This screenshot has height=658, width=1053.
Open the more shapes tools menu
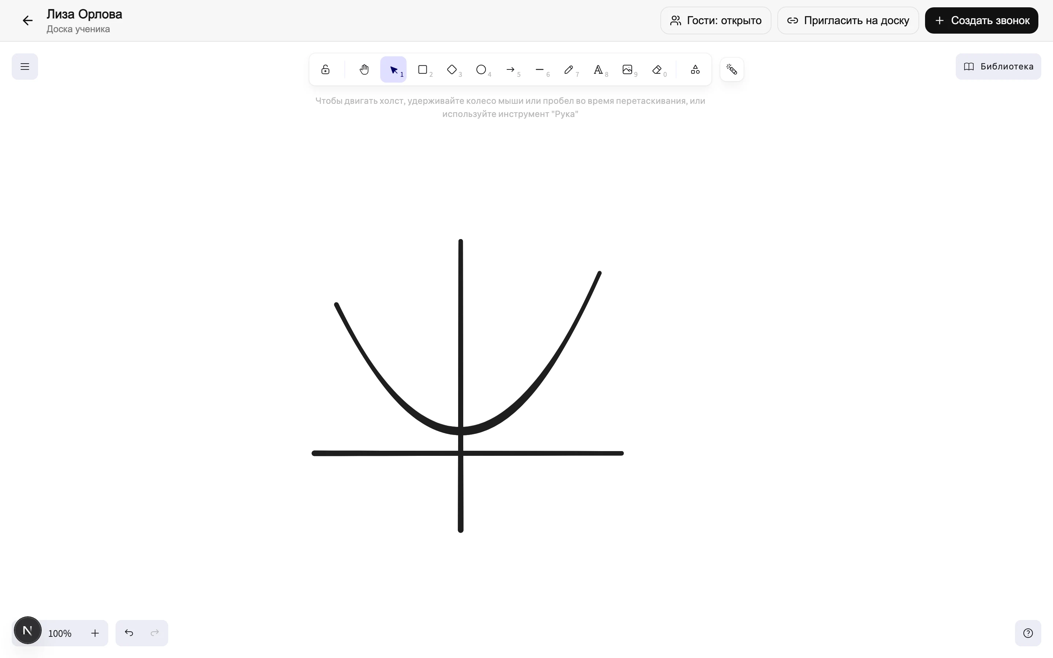coord(695,69)
